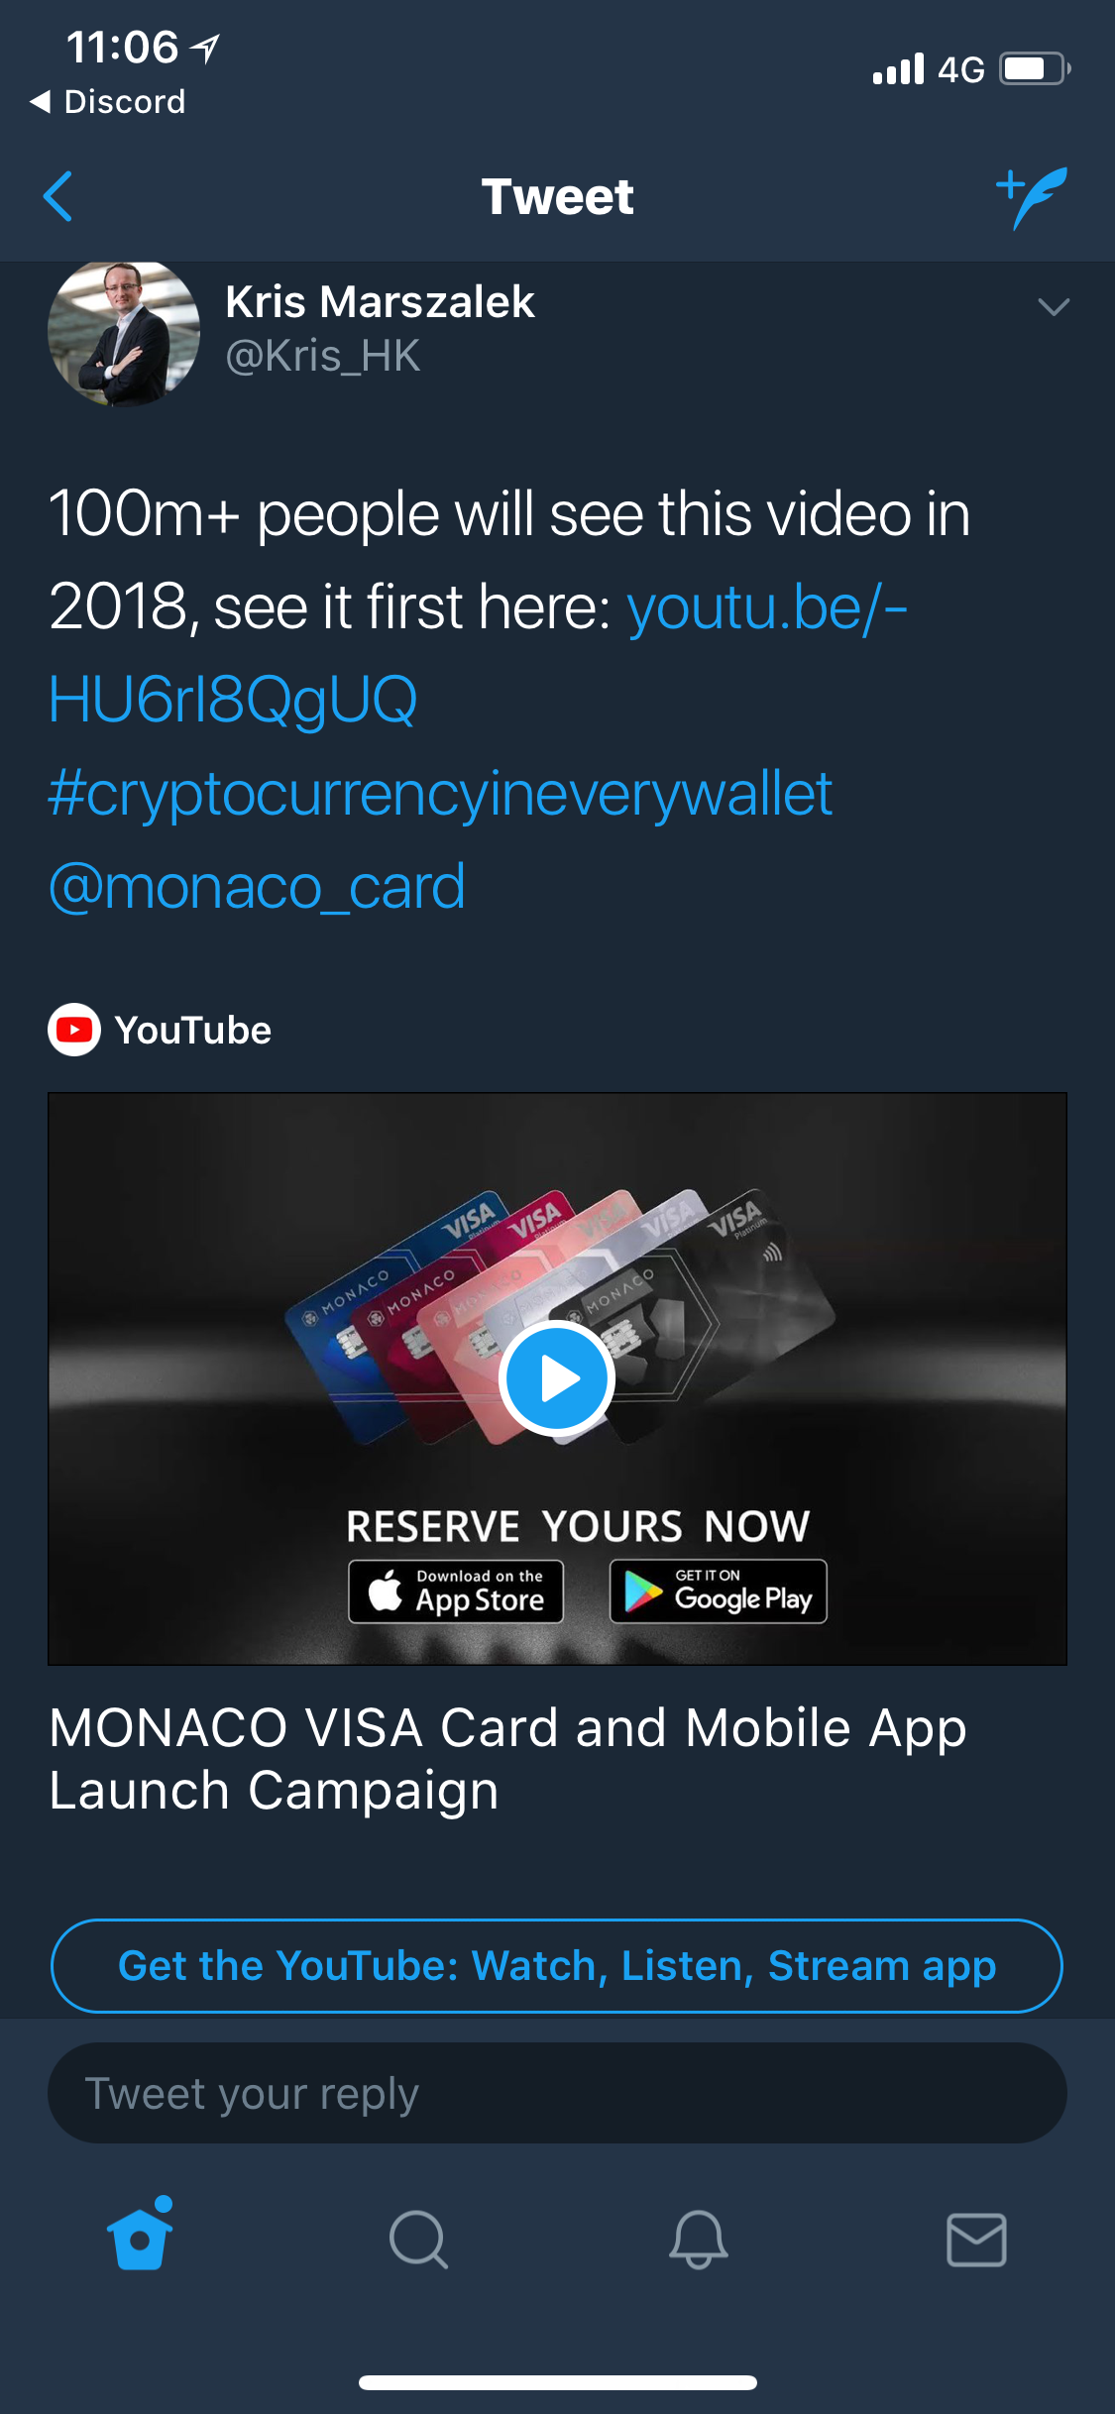Open the Messages envelope tab

pos(976,2240)
